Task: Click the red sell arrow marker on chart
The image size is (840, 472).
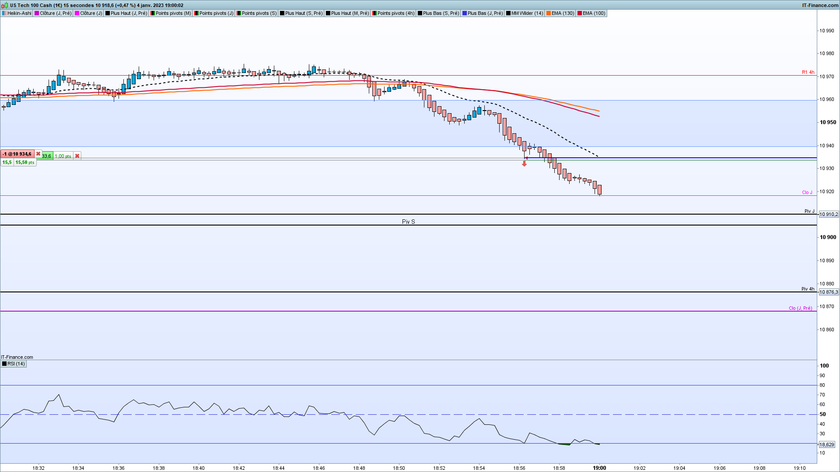Action: (x=524, y=164)
